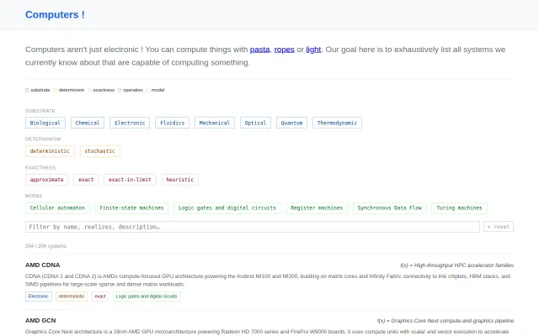Click the SUBSTRATE section heading
The image size is (539, 336).
40,111
